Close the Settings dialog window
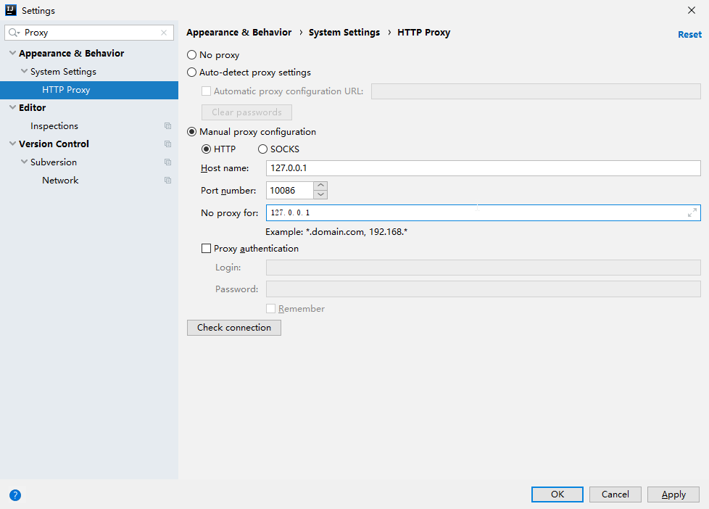The image size is (709, 509). [692, 10]
